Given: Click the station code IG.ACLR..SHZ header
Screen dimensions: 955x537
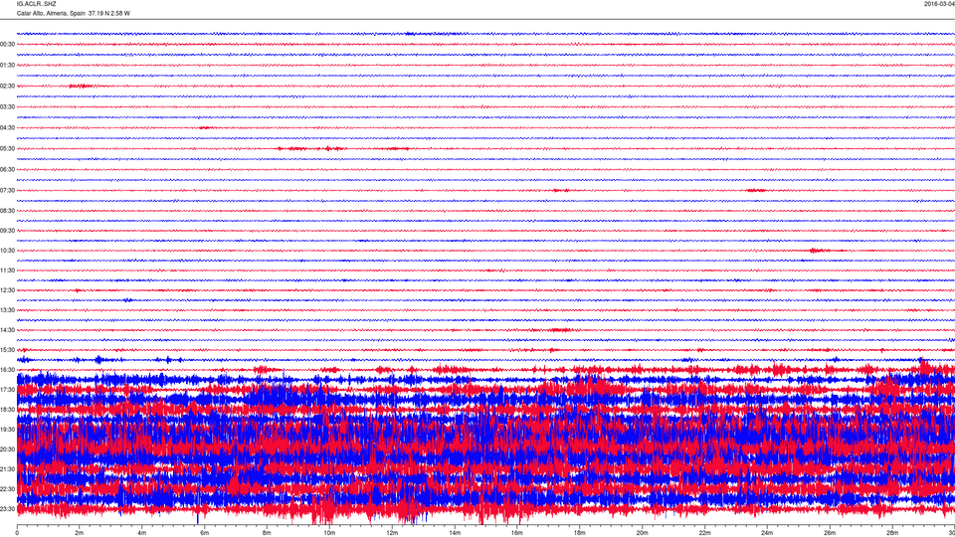Looking at the screenshot, I should (37, 4).
